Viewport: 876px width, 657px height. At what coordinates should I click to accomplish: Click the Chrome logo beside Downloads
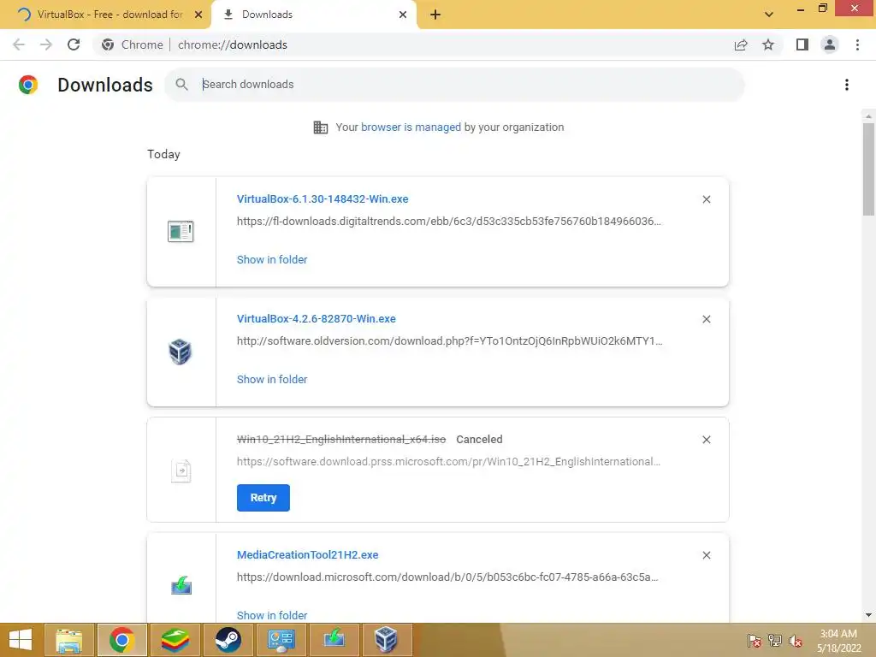click(28, 85)
